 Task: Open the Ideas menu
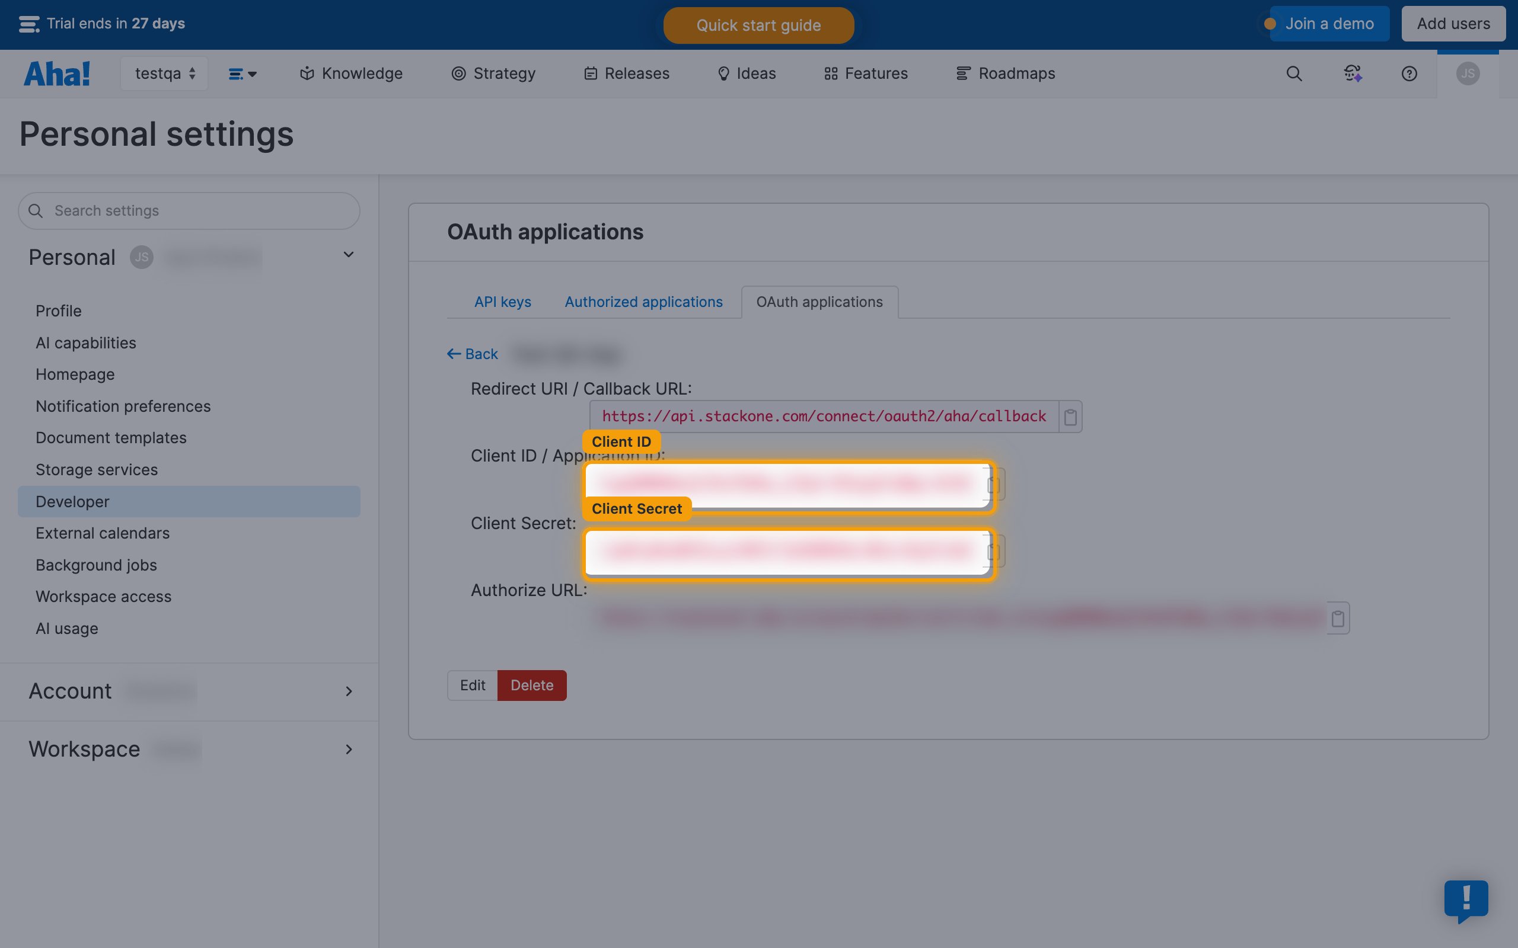point(747,73)
